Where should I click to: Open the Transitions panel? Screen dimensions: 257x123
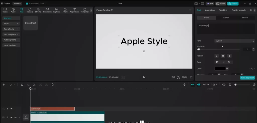point(47,10)
